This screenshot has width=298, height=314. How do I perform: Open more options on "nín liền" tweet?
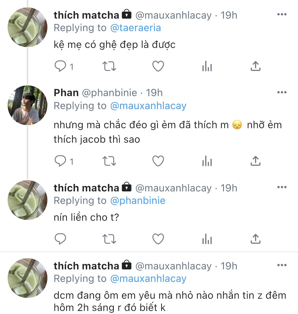282,187
